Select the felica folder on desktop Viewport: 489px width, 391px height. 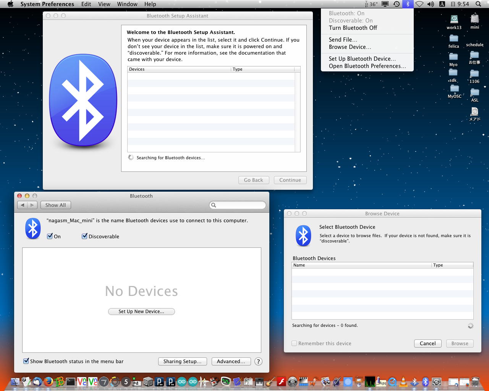[454, 42]
